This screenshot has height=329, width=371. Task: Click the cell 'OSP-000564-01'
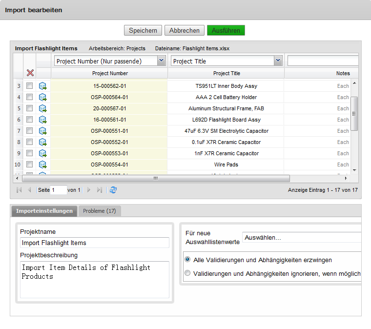110,97
